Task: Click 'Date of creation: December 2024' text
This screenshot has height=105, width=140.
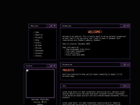Action: [76, 44]
